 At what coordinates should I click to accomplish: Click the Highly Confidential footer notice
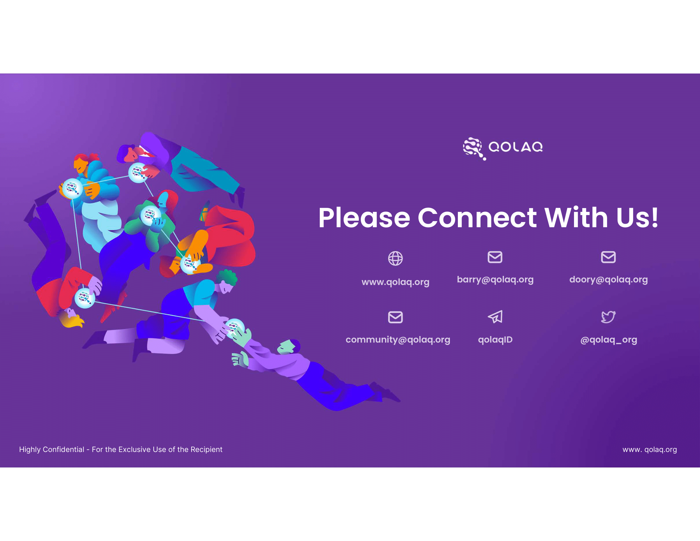(x=121, y=449)
